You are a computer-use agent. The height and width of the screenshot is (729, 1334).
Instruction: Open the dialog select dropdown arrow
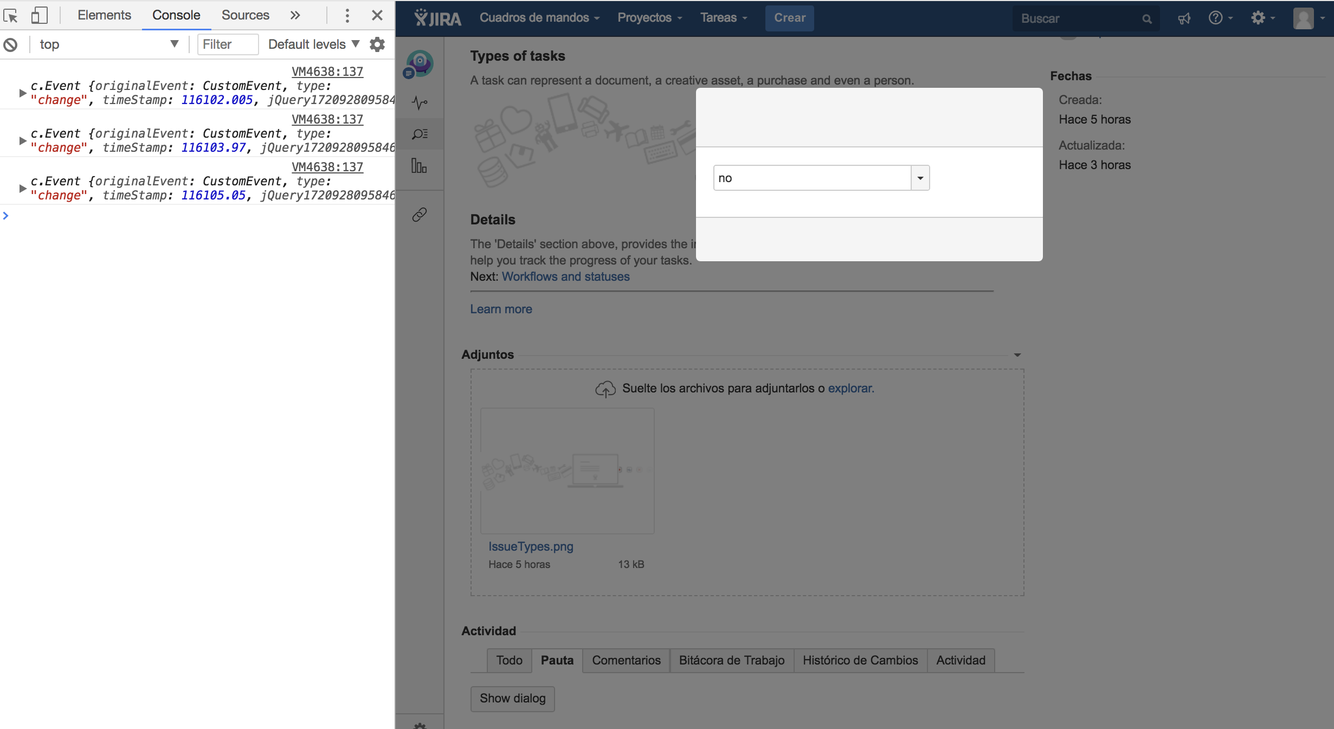pyautogui.click(x=920, y=178)
